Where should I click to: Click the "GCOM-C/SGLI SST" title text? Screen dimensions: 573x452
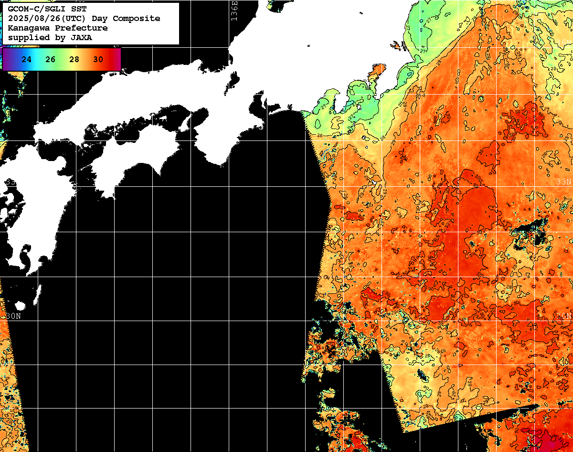pos(47,9)
